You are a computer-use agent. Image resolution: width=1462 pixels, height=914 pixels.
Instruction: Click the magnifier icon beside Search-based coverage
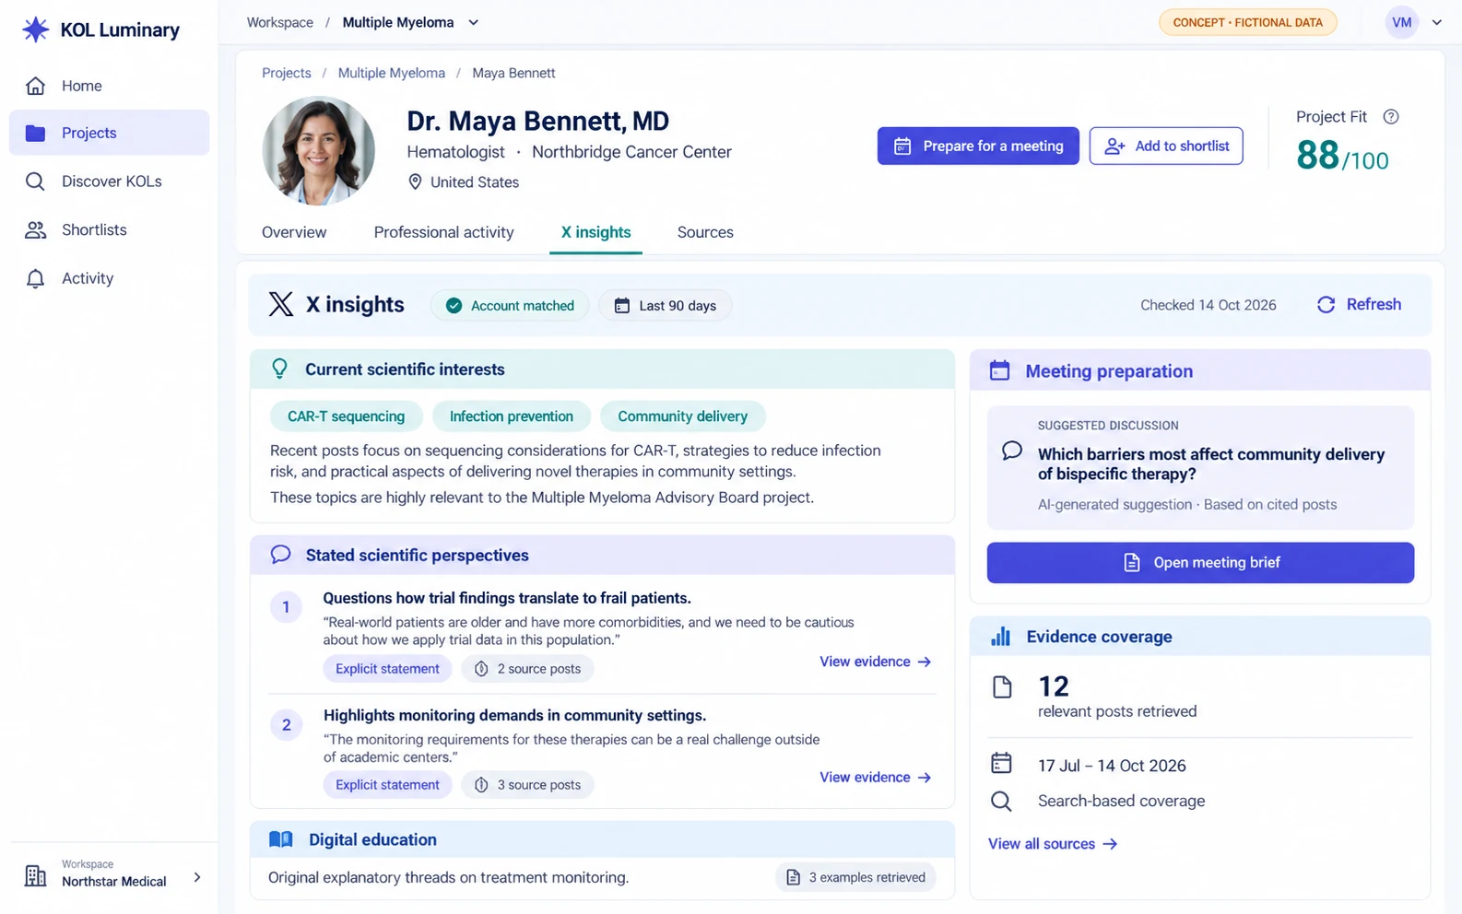point(1001,802)
